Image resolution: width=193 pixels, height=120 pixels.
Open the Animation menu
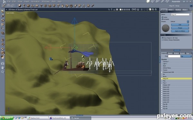point(35,2)
